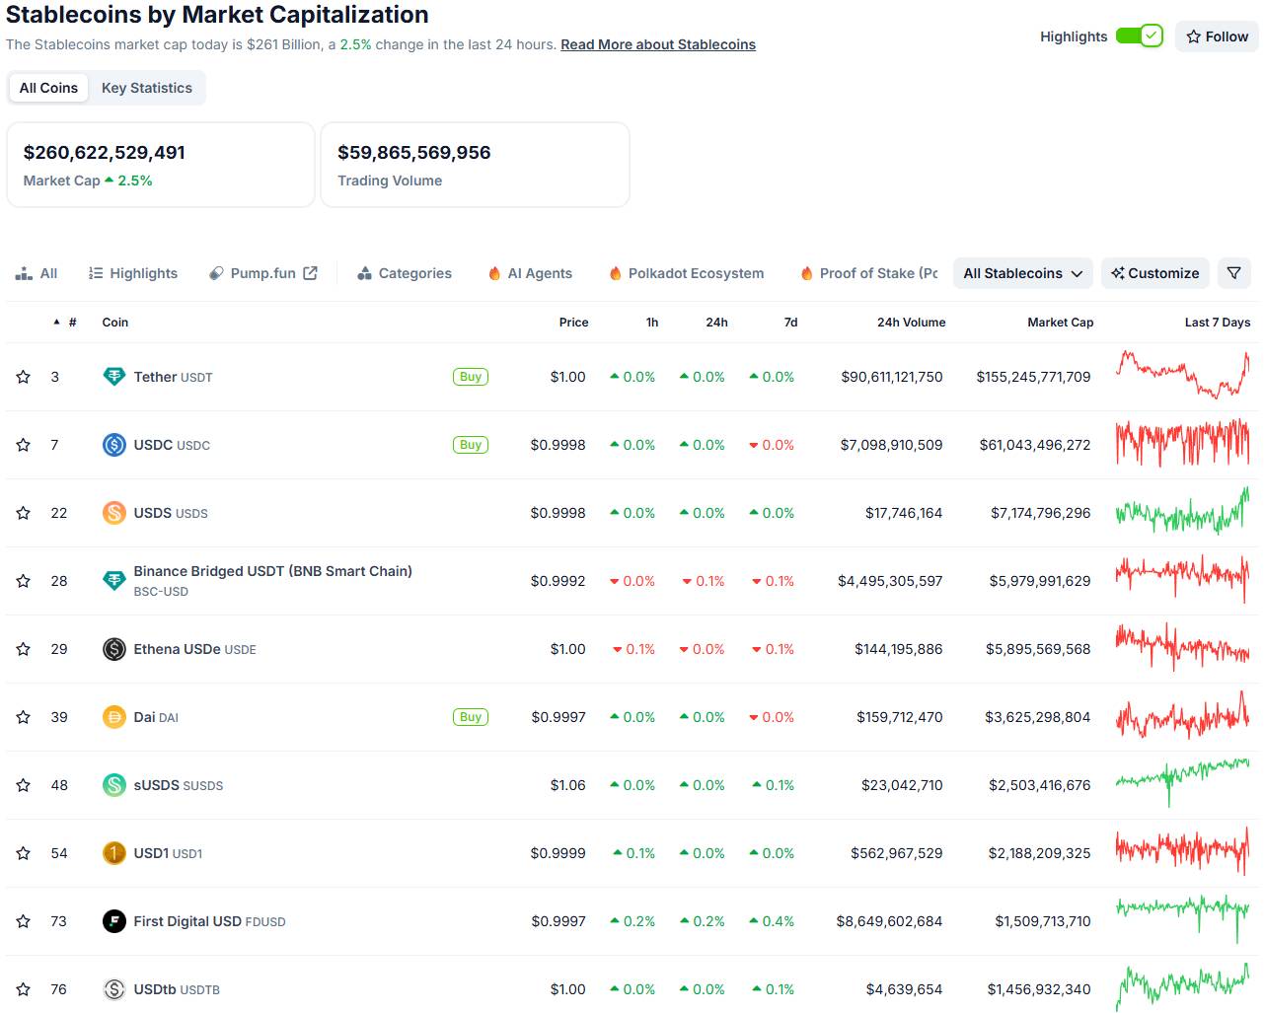
Task: Open Read More about Stablecoins link
Action: (658, 44)
